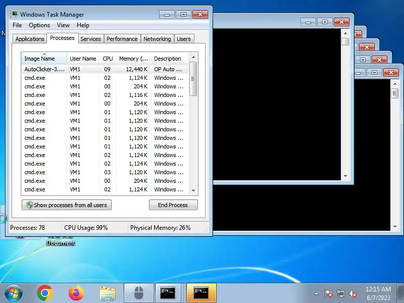Viewport: 404px width, 303px height.
Task: Open the Options menu
Action: point(39,25)
